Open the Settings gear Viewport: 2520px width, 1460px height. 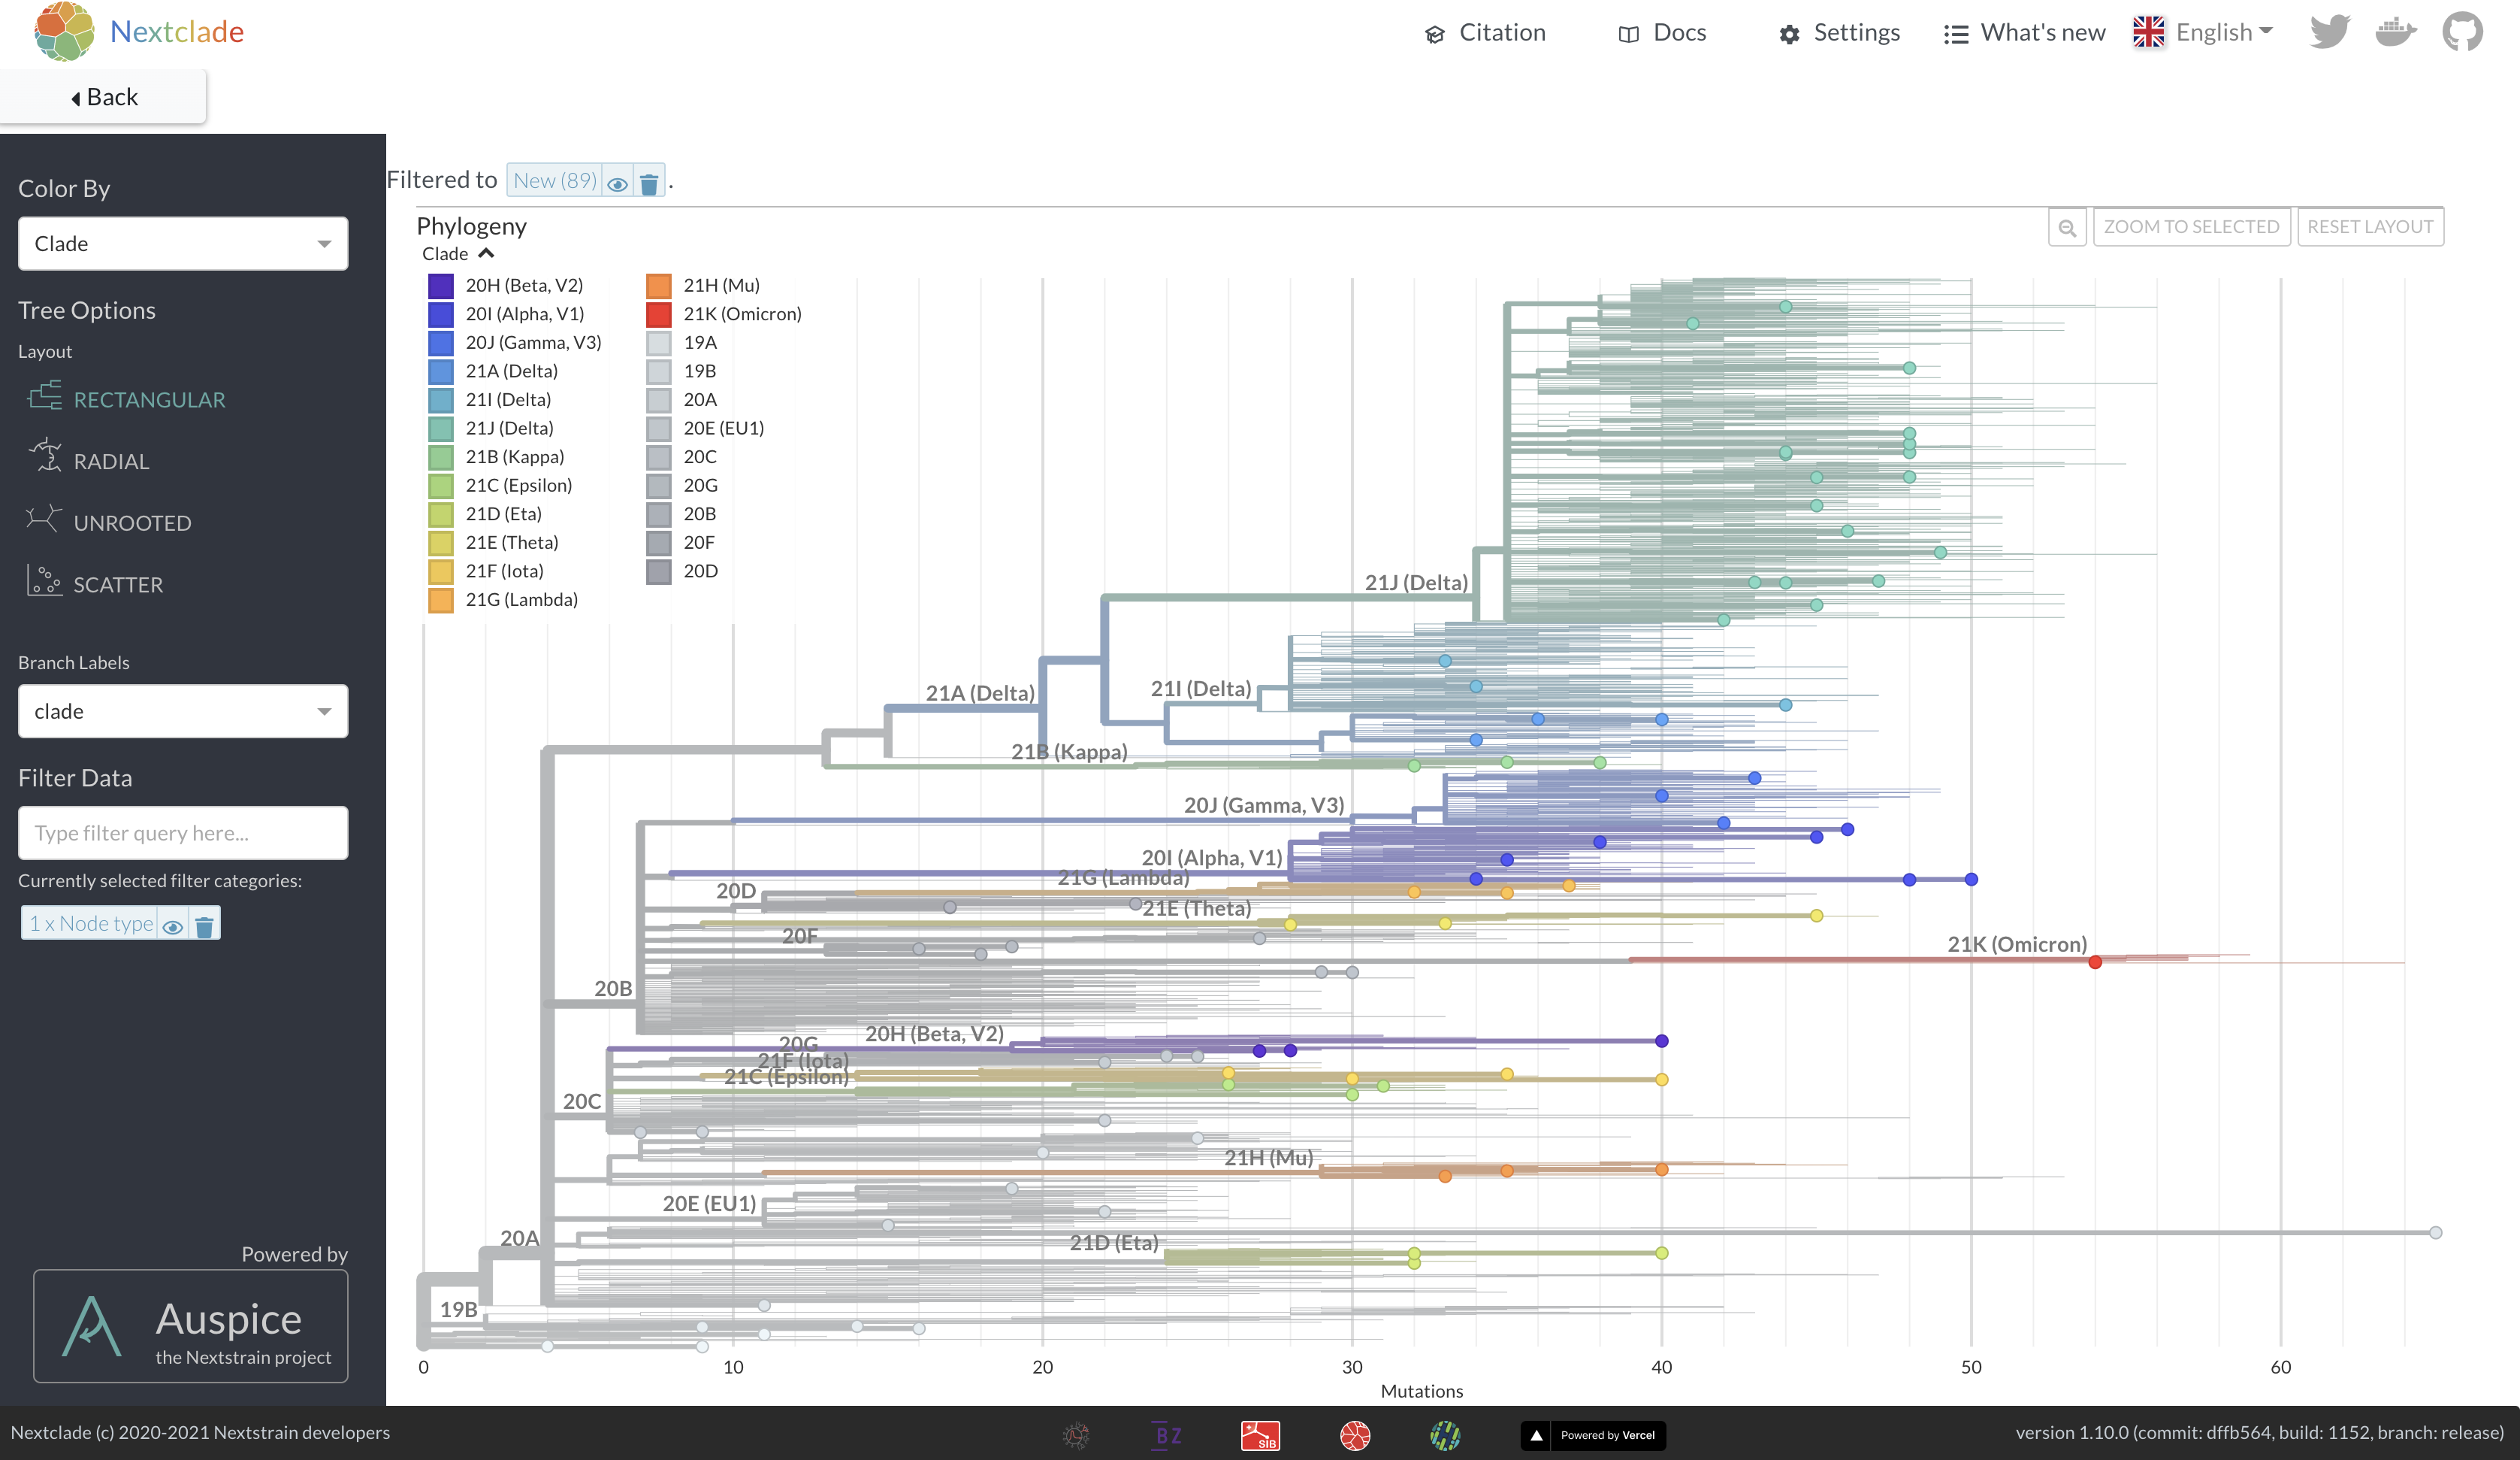pos(1838,31)
